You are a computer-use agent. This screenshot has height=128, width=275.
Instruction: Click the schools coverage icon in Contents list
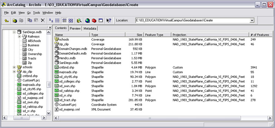[x=57, y=39]
